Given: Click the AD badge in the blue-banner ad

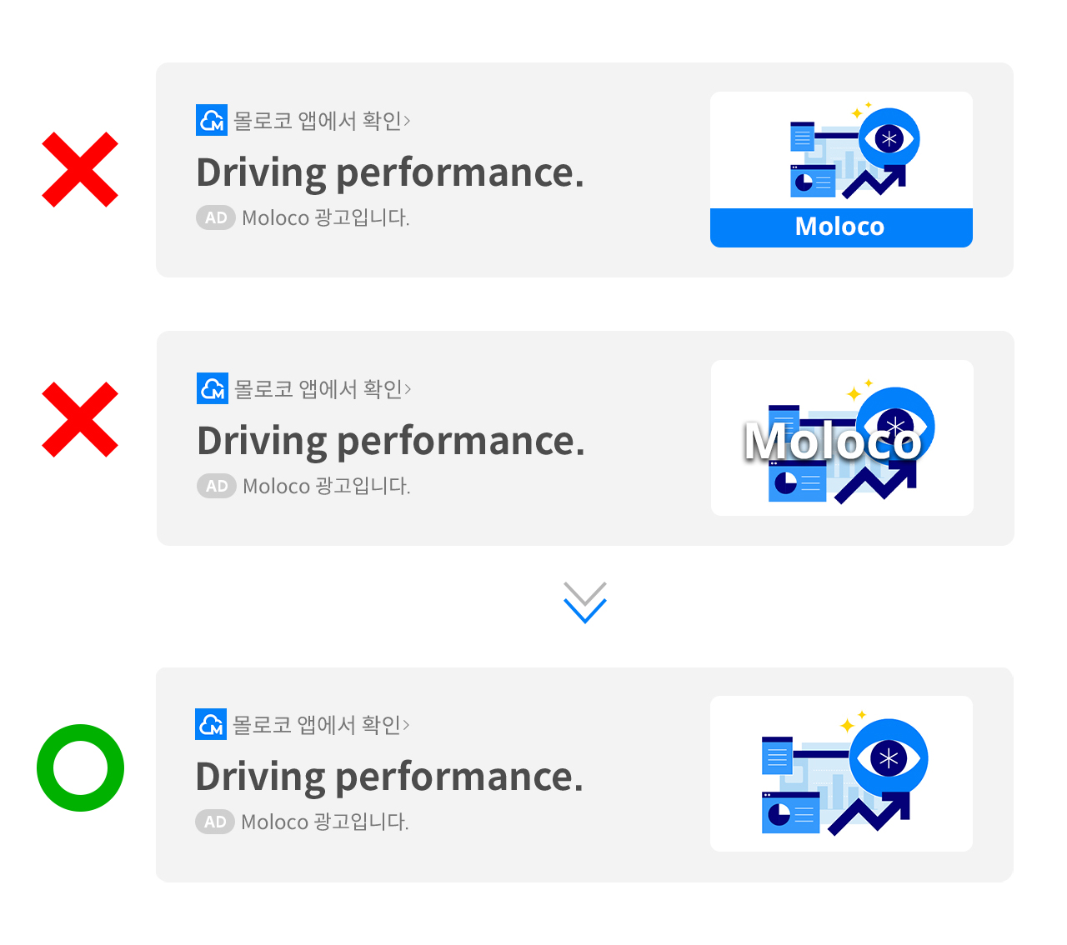Looking at the screenshot, I should [x=216, y=217].
